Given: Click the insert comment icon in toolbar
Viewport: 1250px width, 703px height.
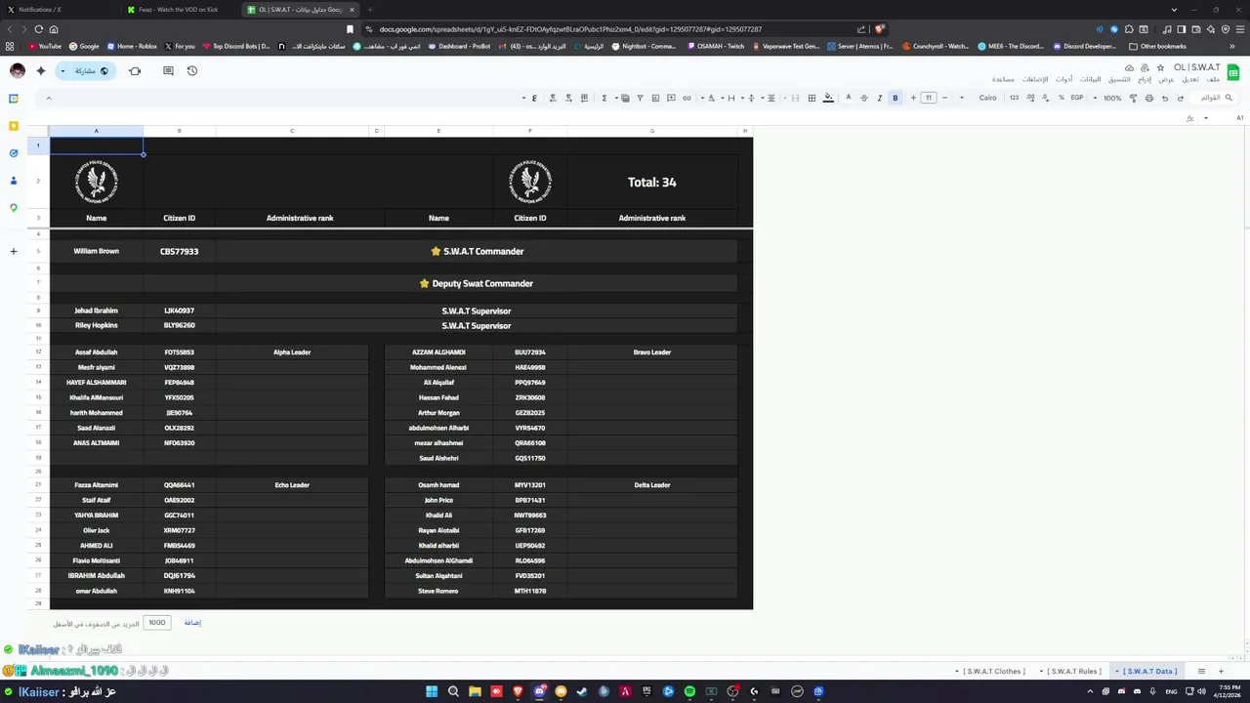Looking at the screenshot, I should pos(671,98).
